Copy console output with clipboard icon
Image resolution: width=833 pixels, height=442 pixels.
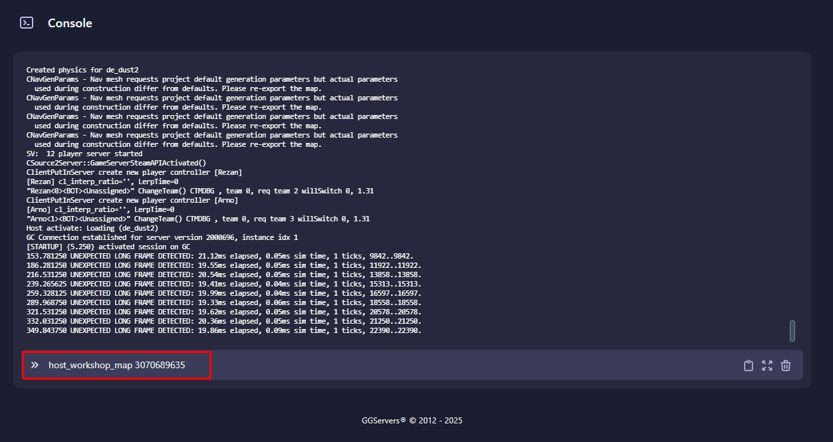749,366
